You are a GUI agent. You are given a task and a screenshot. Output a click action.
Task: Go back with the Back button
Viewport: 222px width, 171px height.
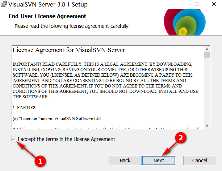point(125,161)
